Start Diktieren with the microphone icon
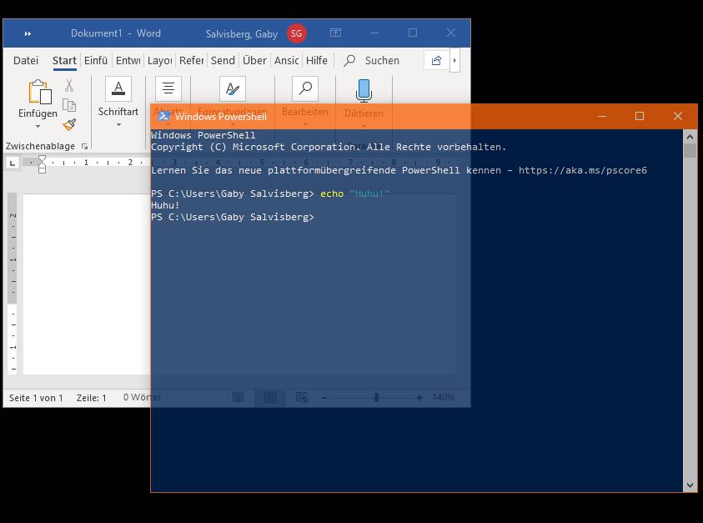Viewport: 703px width, 523px height. (364, 88)
